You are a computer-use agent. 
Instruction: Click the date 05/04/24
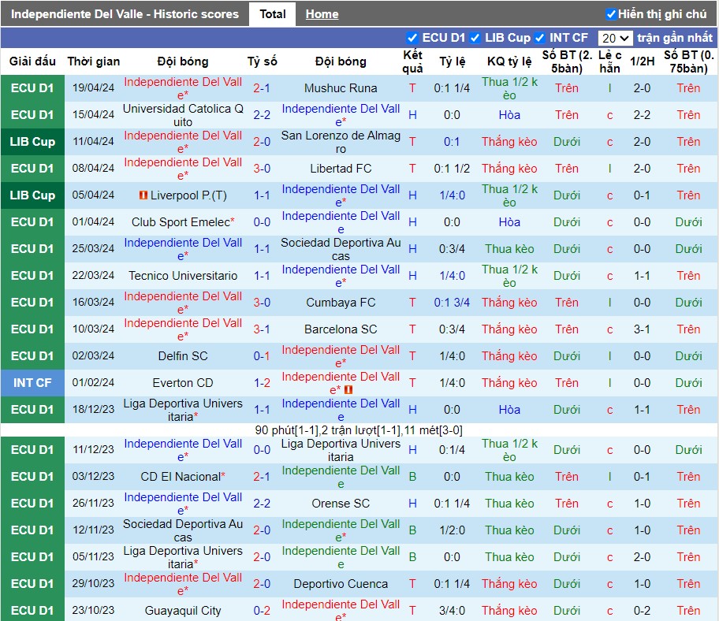pos(93,195)
